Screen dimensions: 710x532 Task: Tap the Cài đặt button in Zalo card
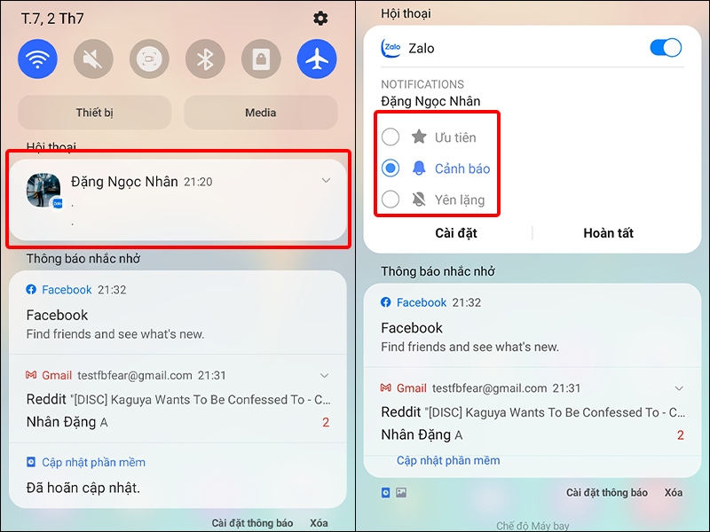click(456, 233)
